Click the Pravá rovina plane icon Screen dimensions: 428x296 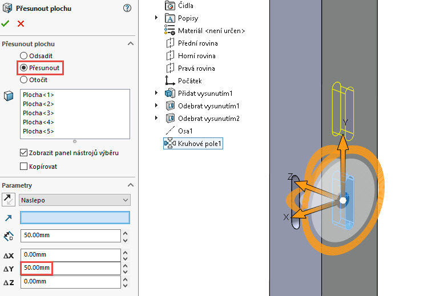[170, 68]
